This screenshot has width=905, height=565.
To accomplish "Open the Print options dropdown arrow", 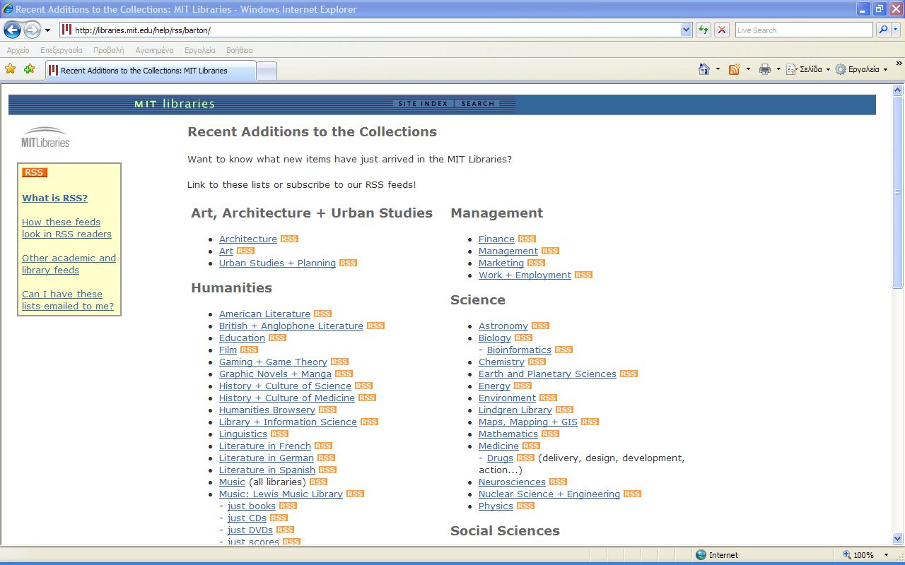I will point(778,69).
